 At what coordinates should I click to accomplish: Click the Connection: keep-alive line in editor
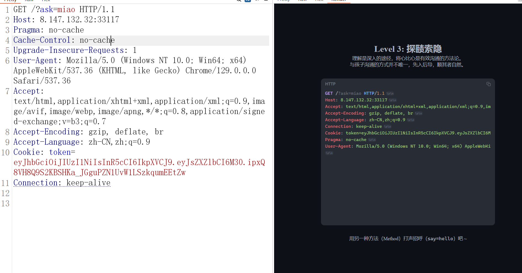point(62,183)
